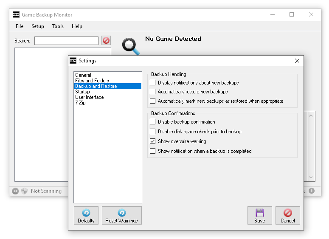This screenshot has width=329, height=239.
Task: Minimize the Game Backup Monitor window
Action: pos(273,14)
